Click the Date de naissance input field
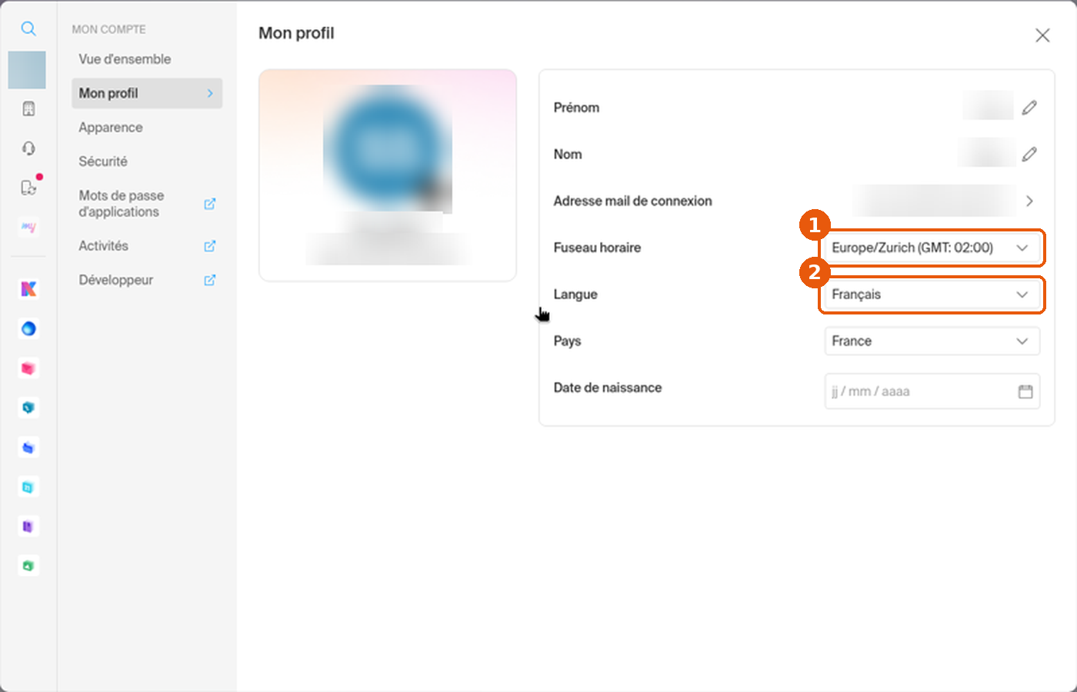Image resolution: width=1077 pixels, height=692 pixels. (932, 391)
